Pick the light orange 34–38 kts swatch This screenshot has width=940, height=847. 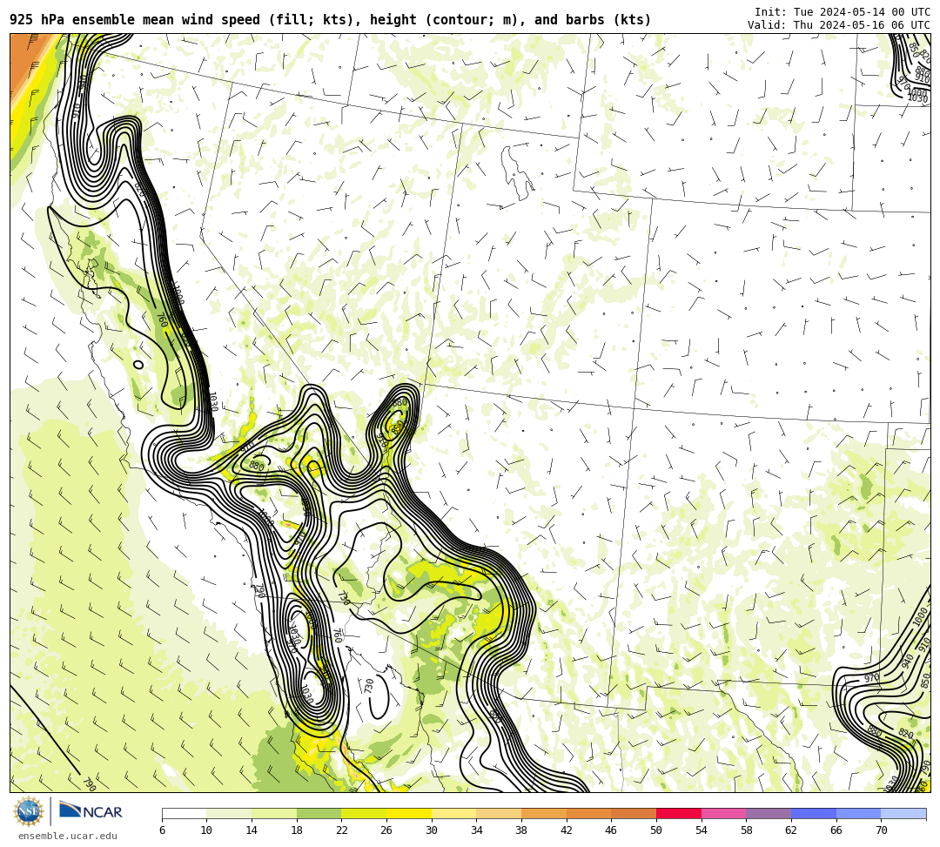coord(499,813)
